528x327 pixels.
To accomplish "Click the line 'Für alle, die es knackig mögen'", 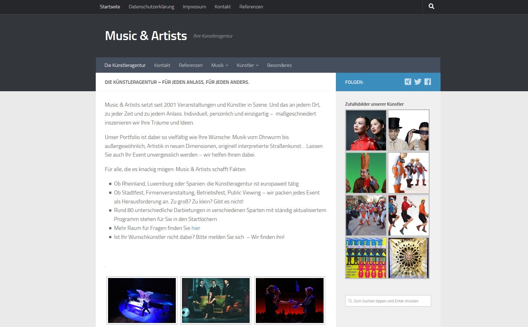I will pos(175,169).
